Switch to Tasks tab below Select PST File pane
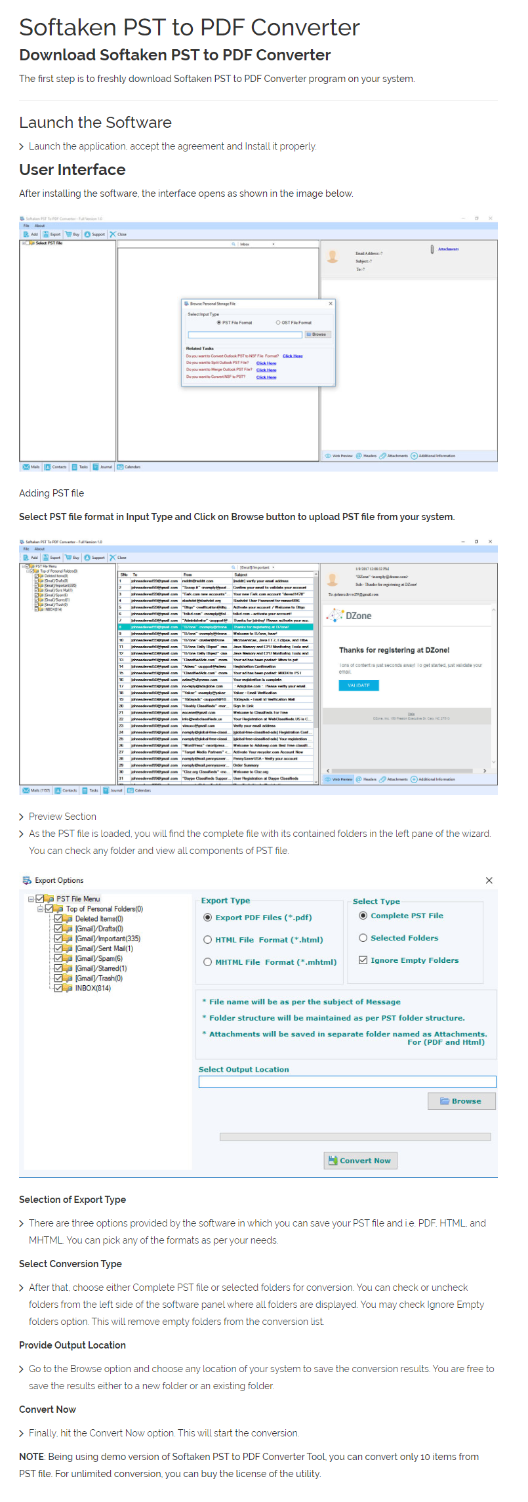Viewport: 528px width, 1502px height. click(80, 467)
